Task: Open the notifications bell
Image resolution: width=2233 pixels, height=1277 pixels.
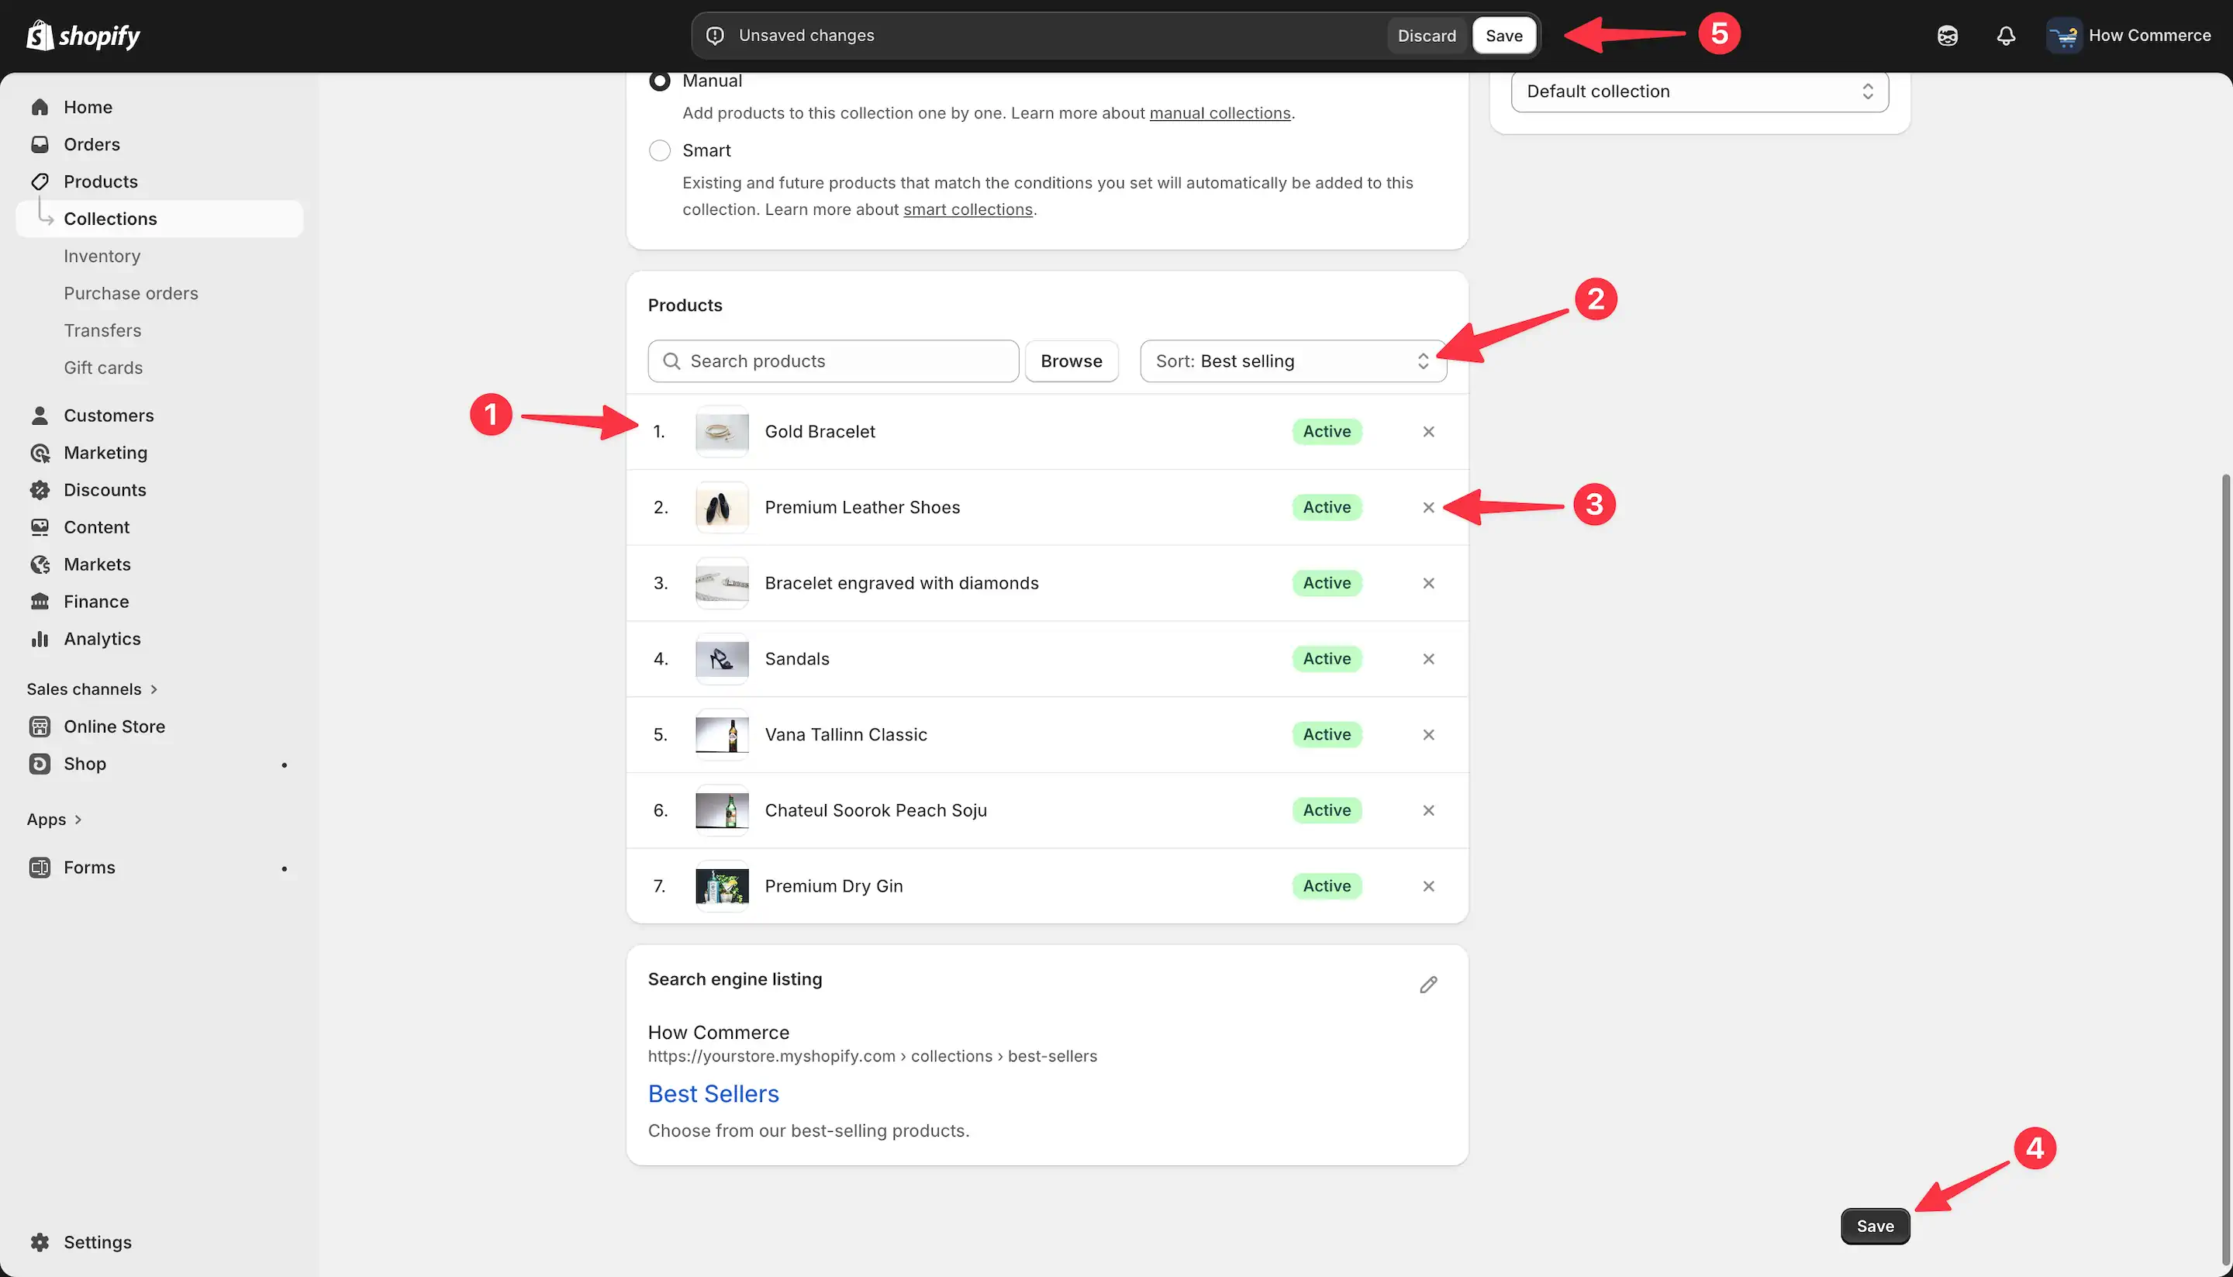Action: 2006,36
